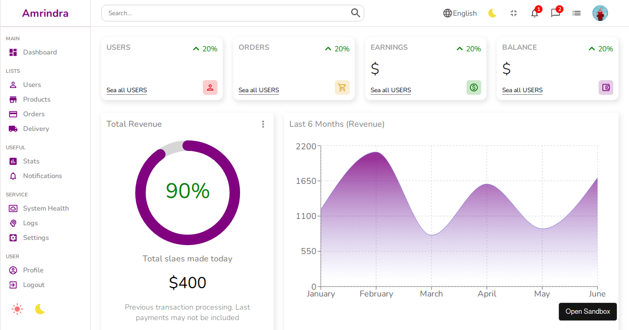Click the shopping cart icon on Orders card
629x330 pixels.
tap(342, 87)
